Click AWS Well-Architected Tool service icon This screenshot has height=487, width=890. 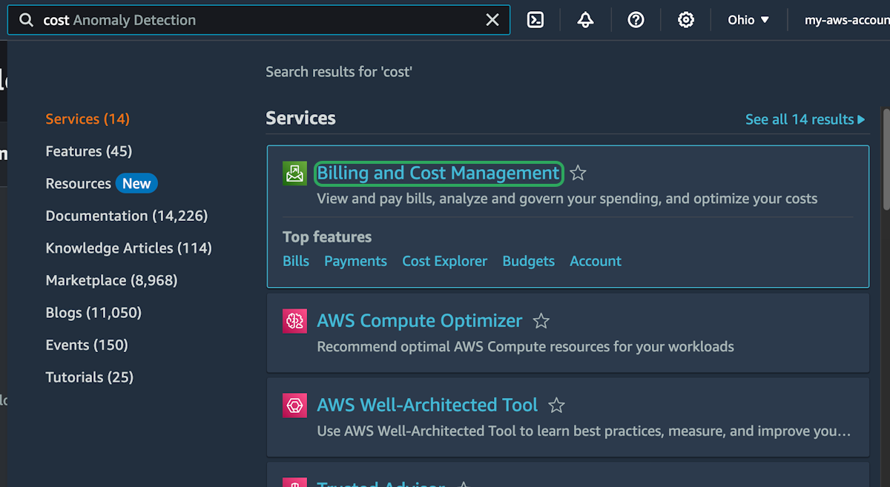point(294,405)
